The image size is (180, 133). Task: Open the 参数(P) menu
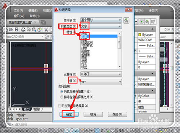pos(154,11)
